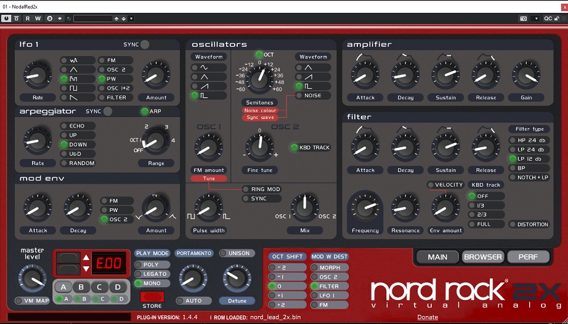Screen dimensions: 568x324
Task: Step program down with white arrow
Action: pos(86,269)
